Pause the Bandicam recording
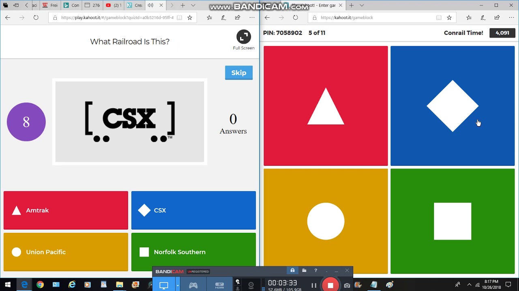The image size is (519, 291). [314, 285]
